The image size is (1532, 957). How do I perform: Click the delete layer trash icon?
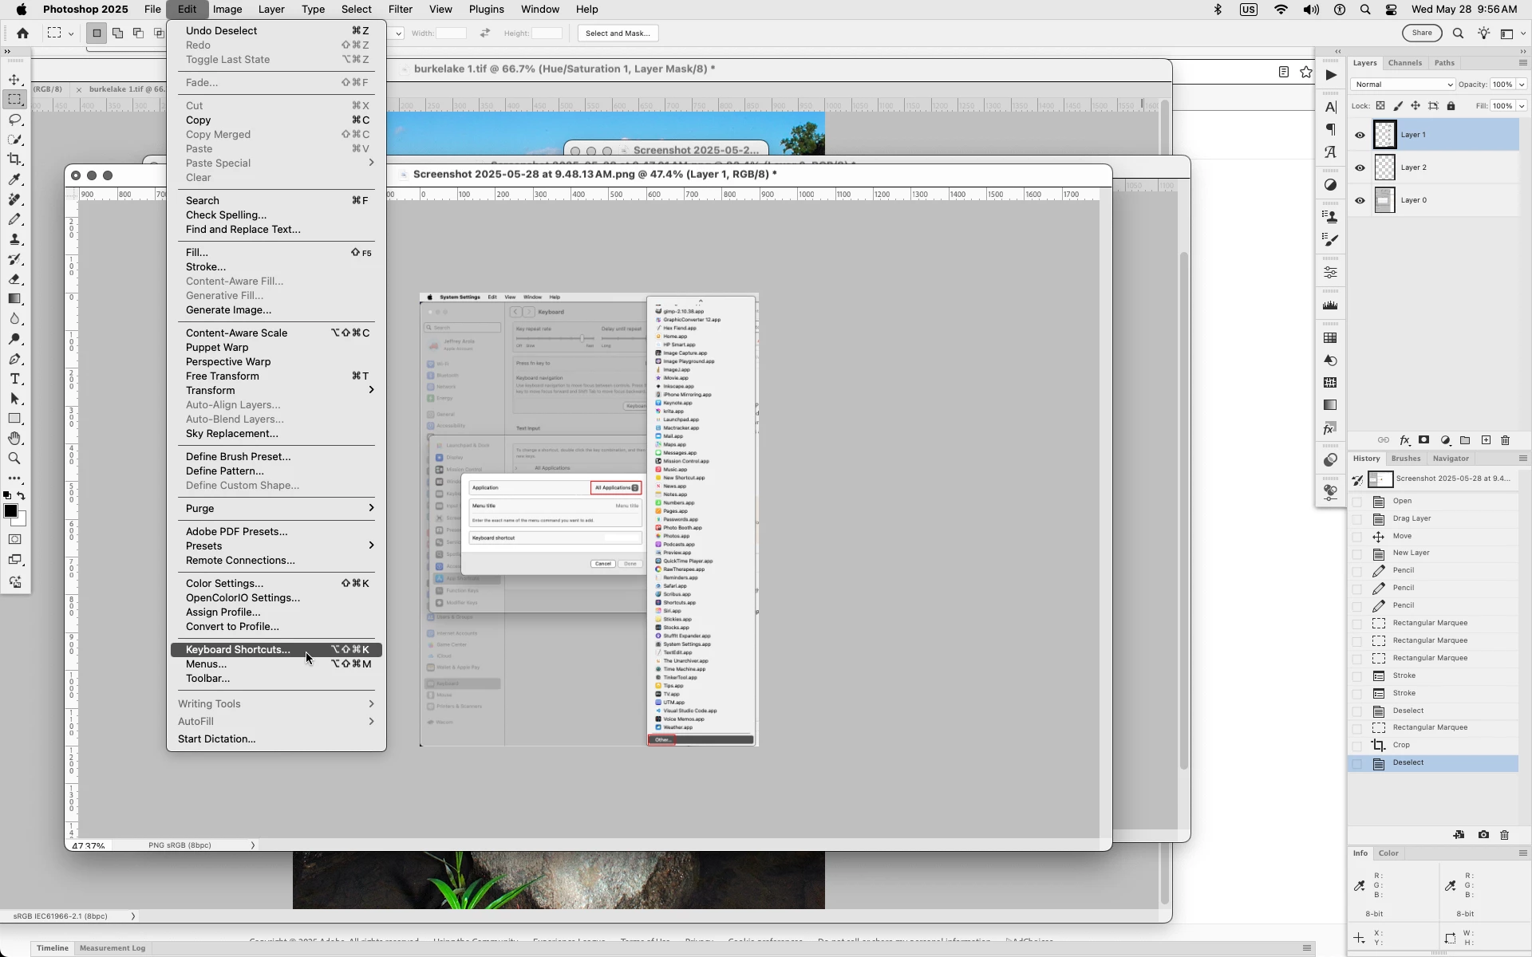point(1506,440)
